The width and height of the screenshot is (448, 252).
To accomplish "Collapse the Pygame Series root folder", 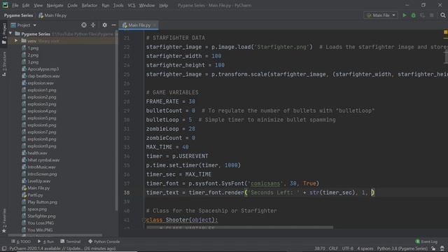I will (x=10, y=34).
